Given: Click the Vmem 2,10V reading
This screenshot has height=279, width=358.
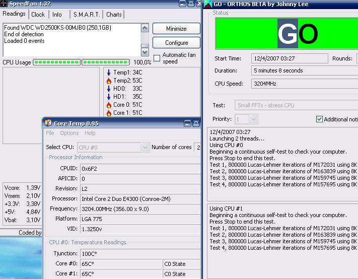Looking at the screenshot, I should point(22,196).
